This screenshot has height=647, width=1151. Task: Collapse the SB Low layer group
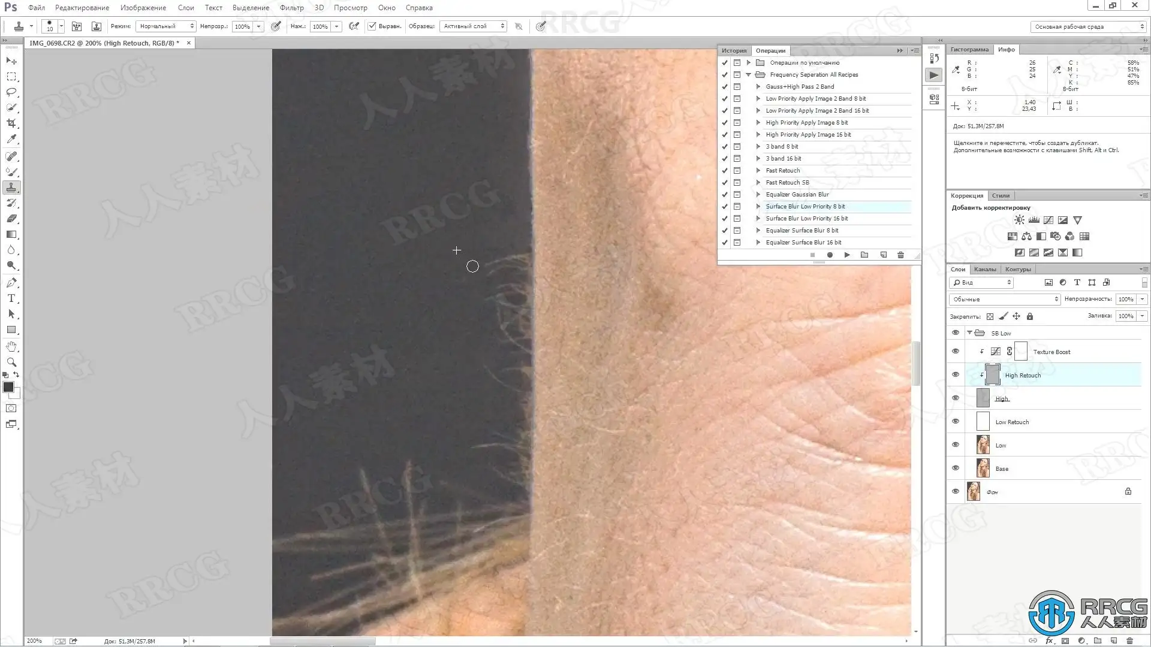pos(969,333)
